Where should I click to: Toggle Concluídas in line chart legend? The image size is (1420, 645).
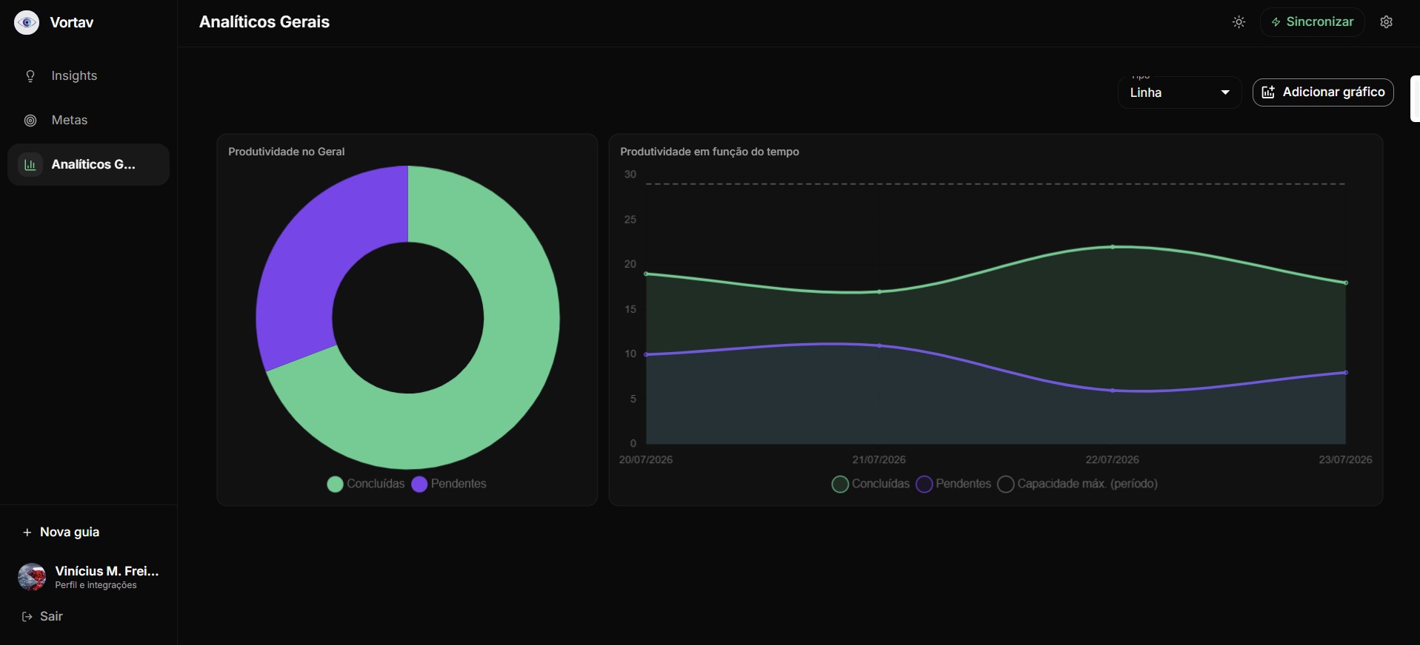870,484
